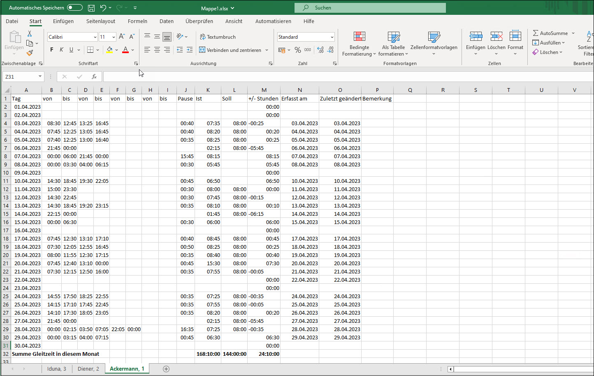This screenshot has height=376, width=594.
Task: Decrease font size with small A icon
Action: [132, 37]
